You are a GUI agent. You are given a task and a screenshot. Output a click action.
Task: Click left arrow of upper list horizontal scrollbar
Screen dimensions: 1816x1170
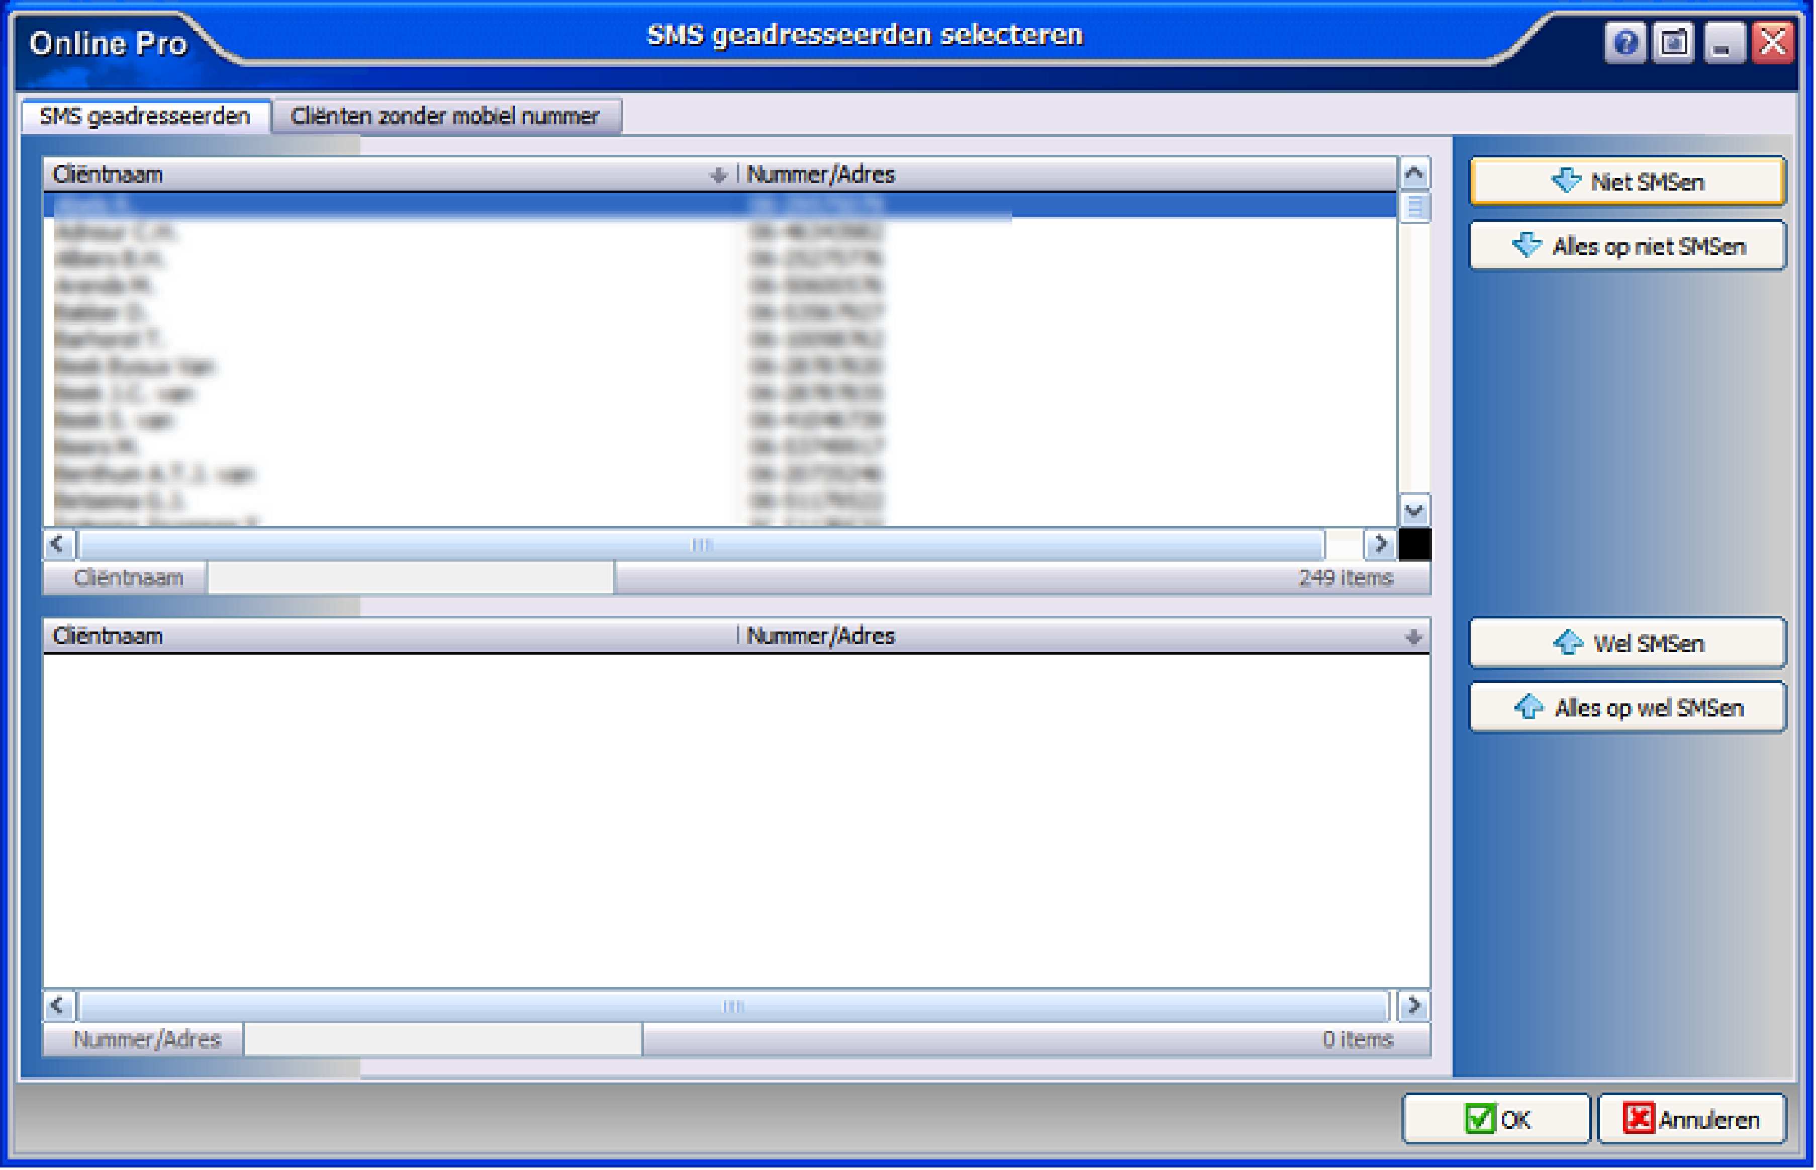(x=58, y=544)
